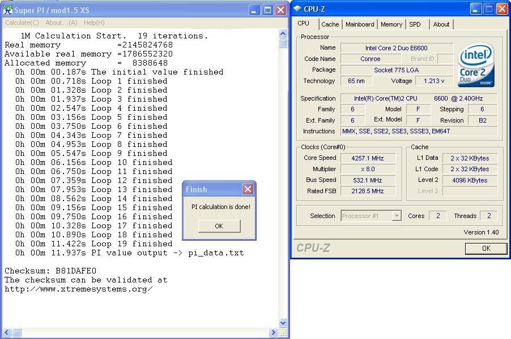This screenshot has width=511, height=339.
Task: Expand the Processor #1 selection dropdown
Action: pos(397,216)
